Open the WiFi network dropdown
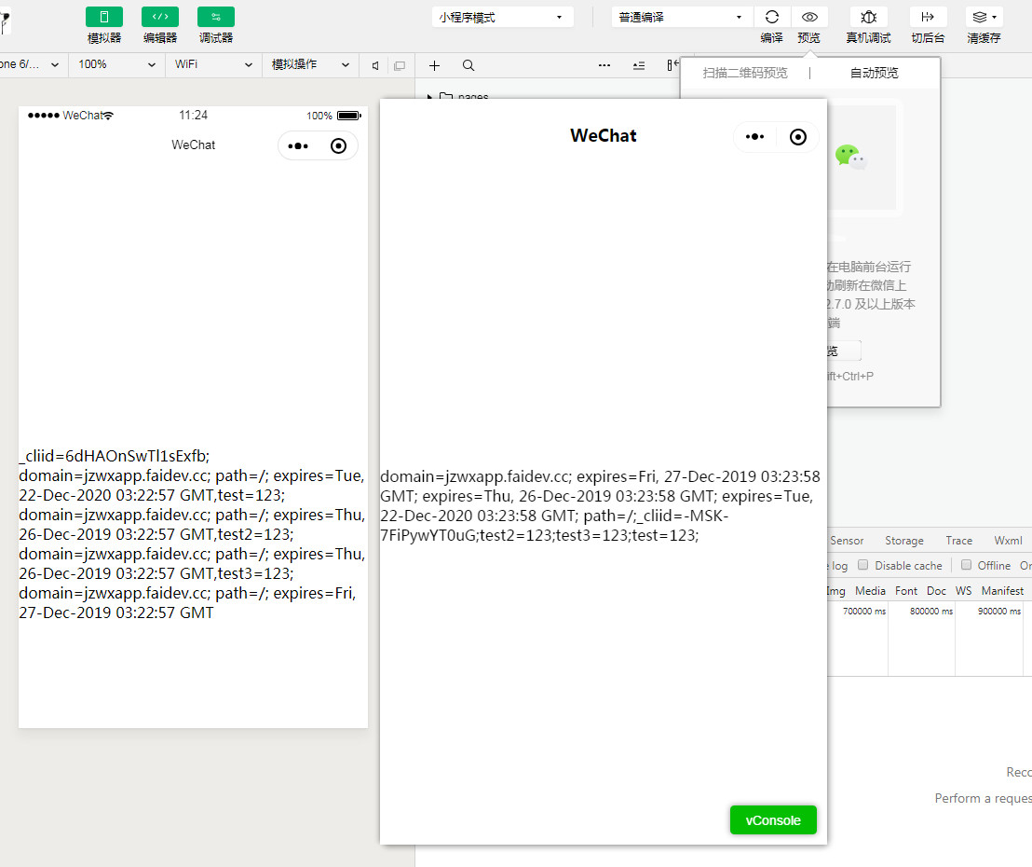Screen dimensions: 1032x867 coord(213,64)
